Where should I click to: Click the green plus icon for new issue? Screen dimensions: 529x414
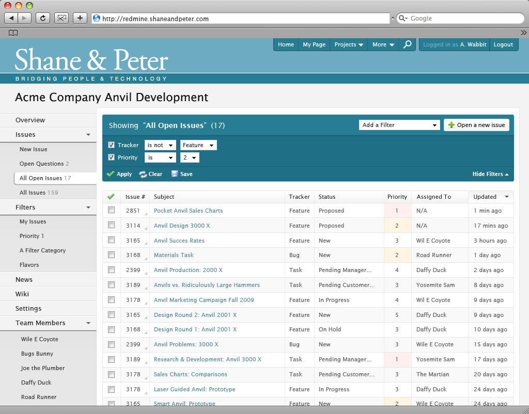tap(451, 125)
